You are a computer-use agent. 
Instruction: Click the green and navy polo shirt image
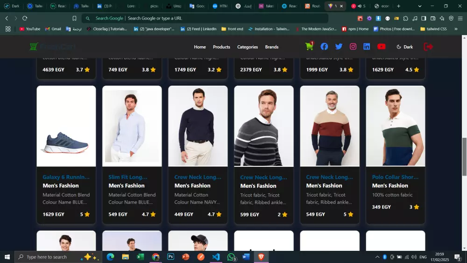396,126
